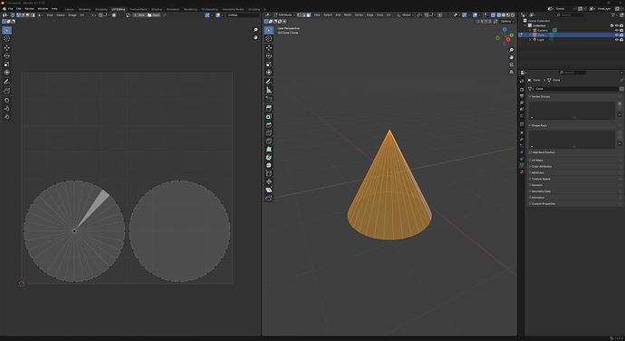This screenshot has height=341, width=625.
Task: Toggle Collection visibility eye in Outliner
Action: [617, 25]
